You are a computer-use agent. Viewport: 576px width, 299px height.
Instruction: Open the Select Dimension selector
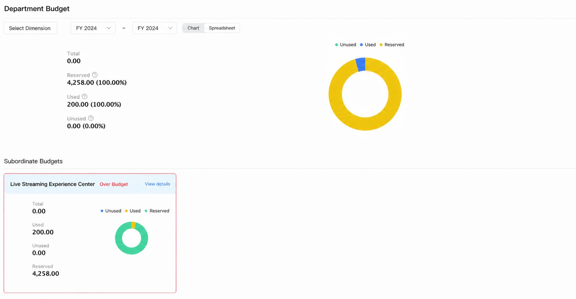30,28
